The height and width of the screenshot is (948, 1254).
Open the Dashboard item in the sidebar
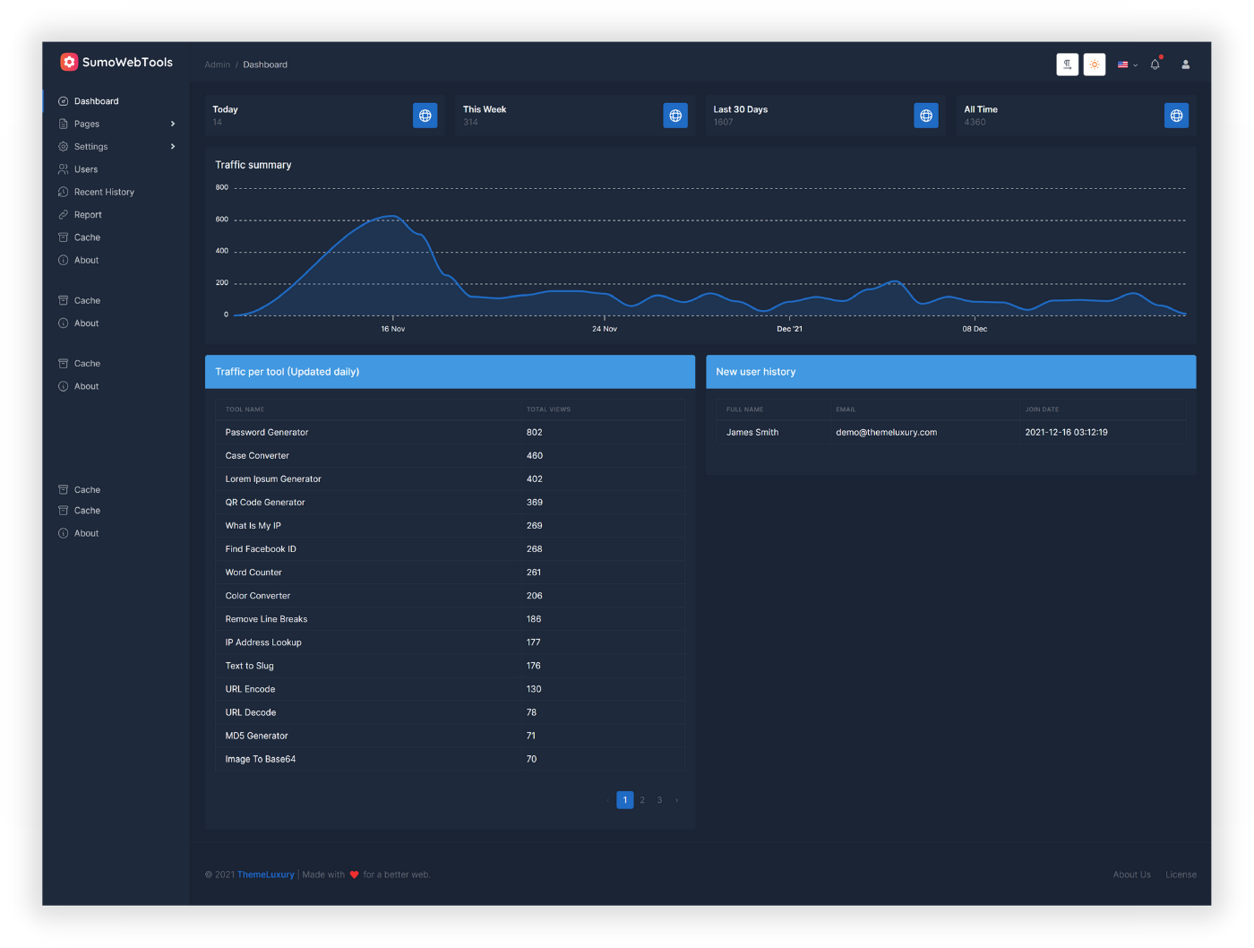point(96,101)
